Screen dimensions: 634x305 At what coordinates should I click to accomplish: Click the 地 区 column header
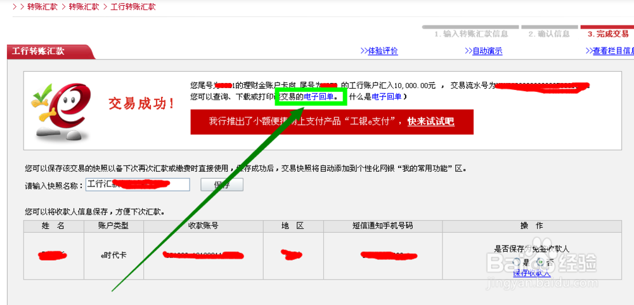click(x=293, y=226)
